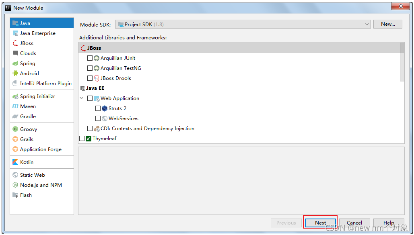Click the Struts 2 icon
414x235 pixels.
click(105, 108)
